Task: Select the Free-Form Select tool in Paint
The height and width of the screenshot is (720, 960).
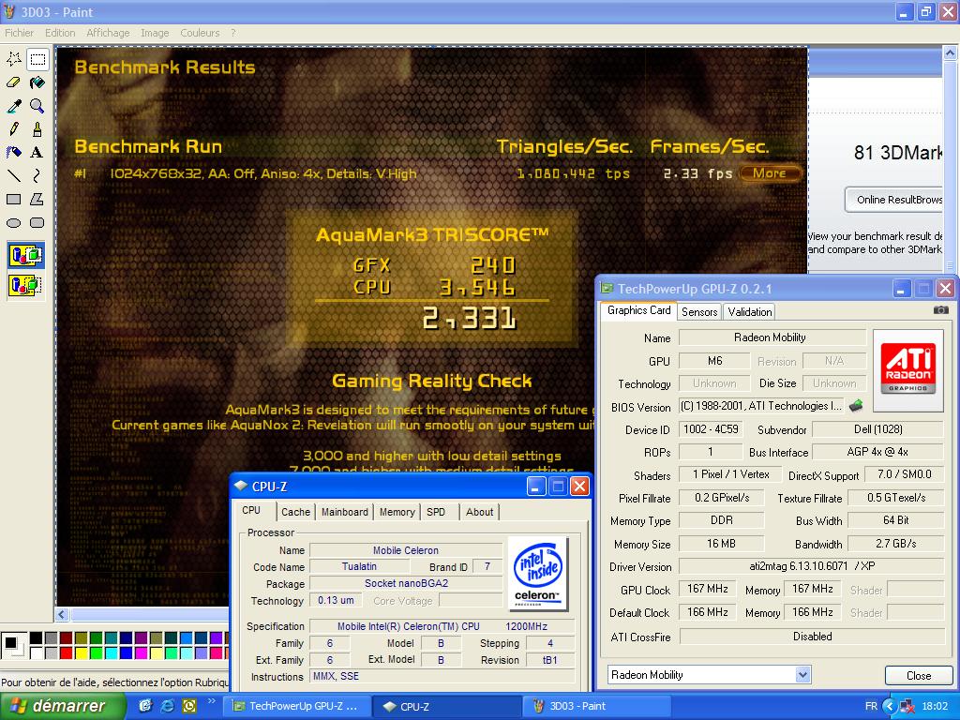Action: (13, 59)
